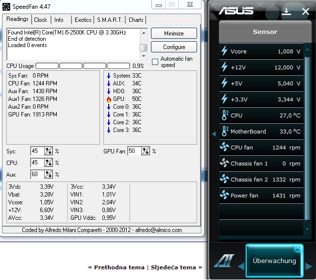Click the download arrow icon in ASUS panel
The height and width of the screenshot is (280, 316).
pos(286,12)
